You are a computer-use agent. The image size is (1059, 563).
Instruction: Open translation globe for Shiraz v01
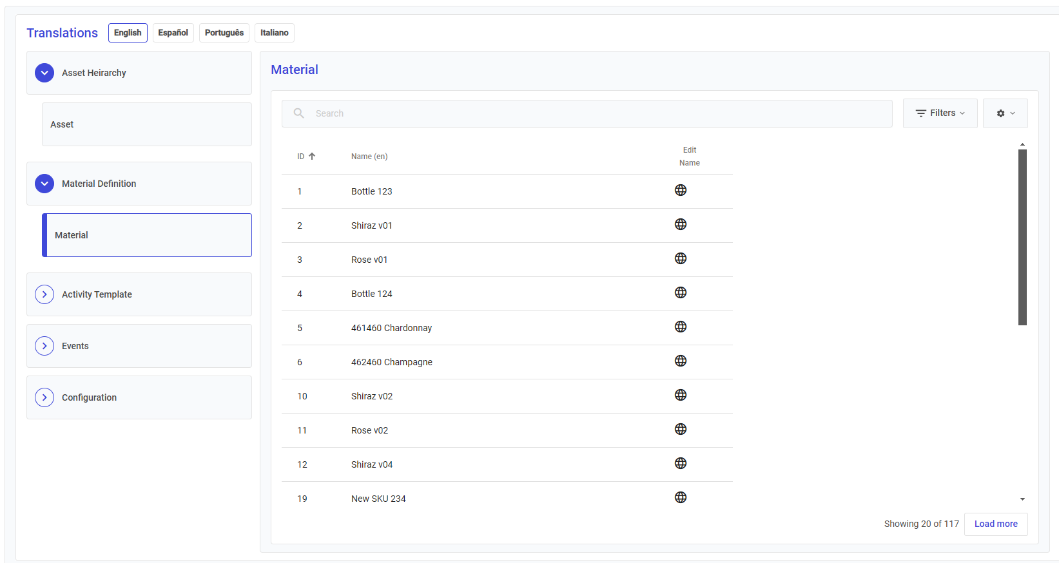click(x=680, y=224)
